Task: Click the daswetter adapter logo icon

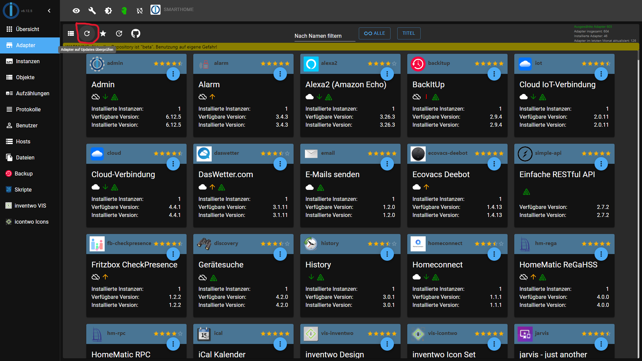Action: pyautogui.click(x=204, y=154)
